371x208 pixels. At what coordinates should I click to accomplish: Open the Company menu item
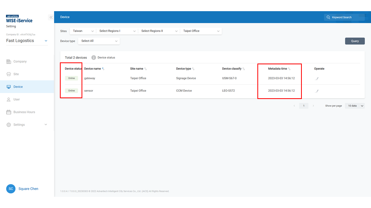pyautogui.click(x=20, y=62)
